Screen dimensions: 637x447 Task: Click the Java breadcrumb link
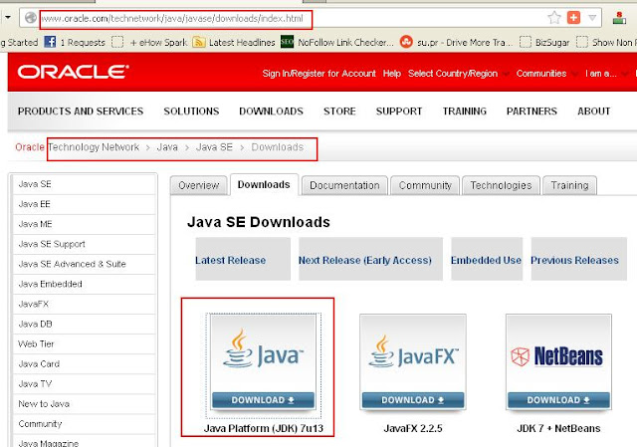(x=167, y=147)
